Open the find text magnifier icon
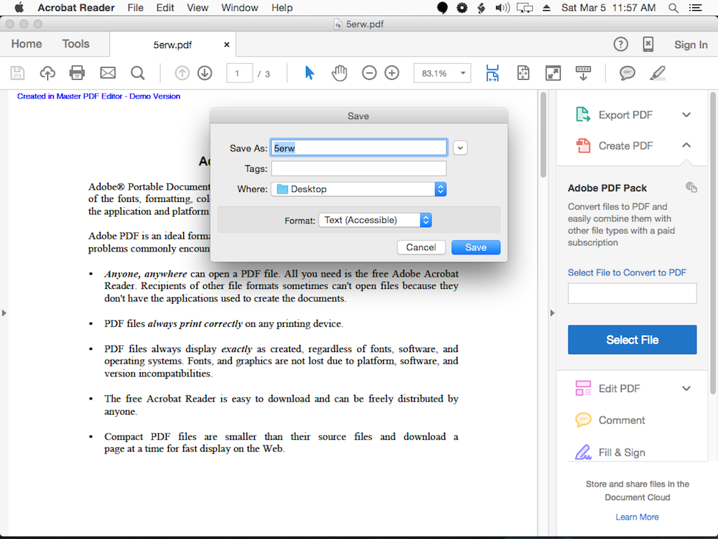Image resolution: width=718 pixels, height=539 pixels. [x=137, y=73]
